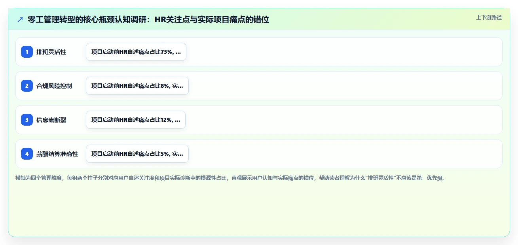The image size is (518, 245).
Task: Expand the chip showing 痛点占比12%
Action: pos(136,120)
